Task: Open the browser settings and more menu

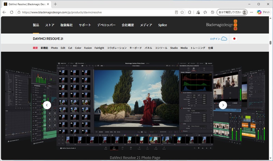Action: 252,12
